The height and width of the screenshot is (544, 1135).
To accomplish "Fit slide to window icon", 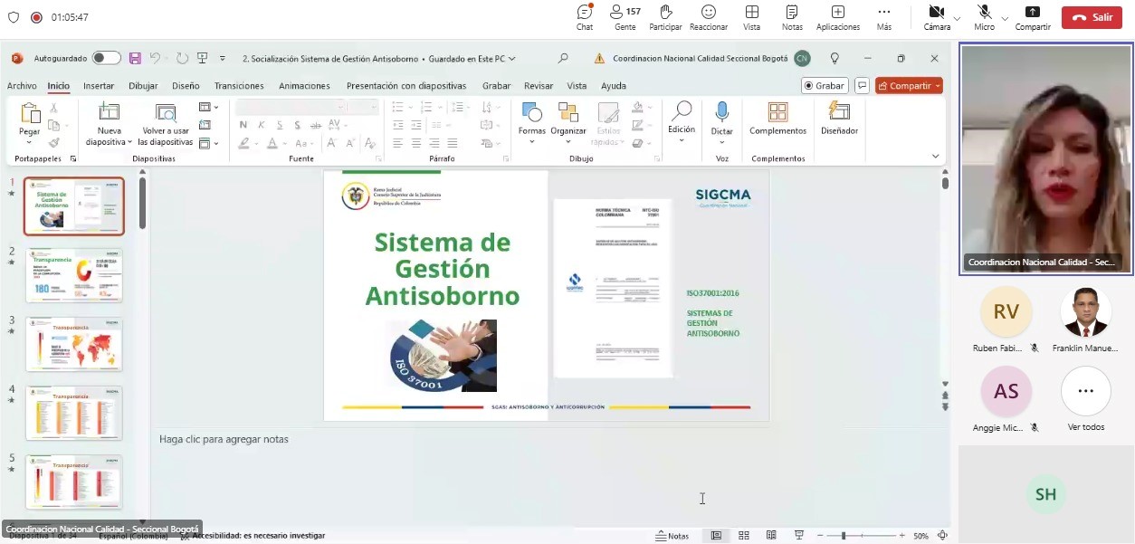I will pyautogui.click(x=942, y=536).
